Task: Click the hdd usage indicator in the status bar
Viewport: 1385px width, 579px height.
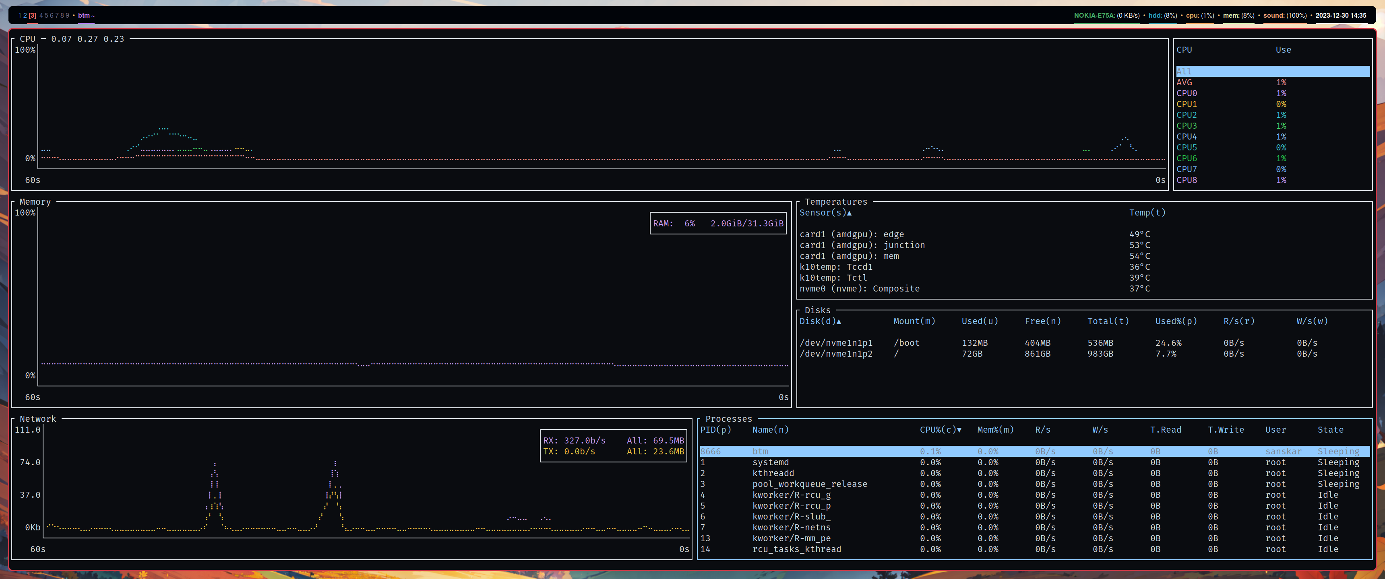Action: [1163, 16]
